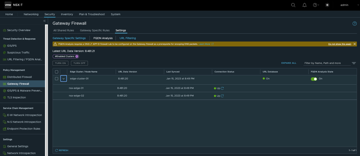The height and width of the screenshot is (156, 360).
Task: Open the System tab
Action: pos(116,14)
